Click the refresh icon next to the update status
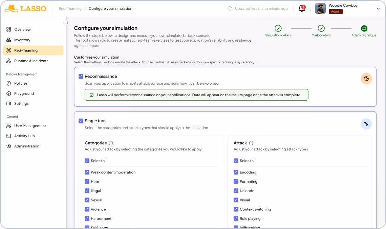 click(230, 8)
